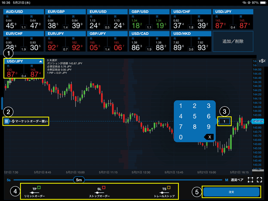The height and width of the screenshot is (201, 268).
Task: Collapse the USD/JPY chart panel arrow
Action: point(41,61)
